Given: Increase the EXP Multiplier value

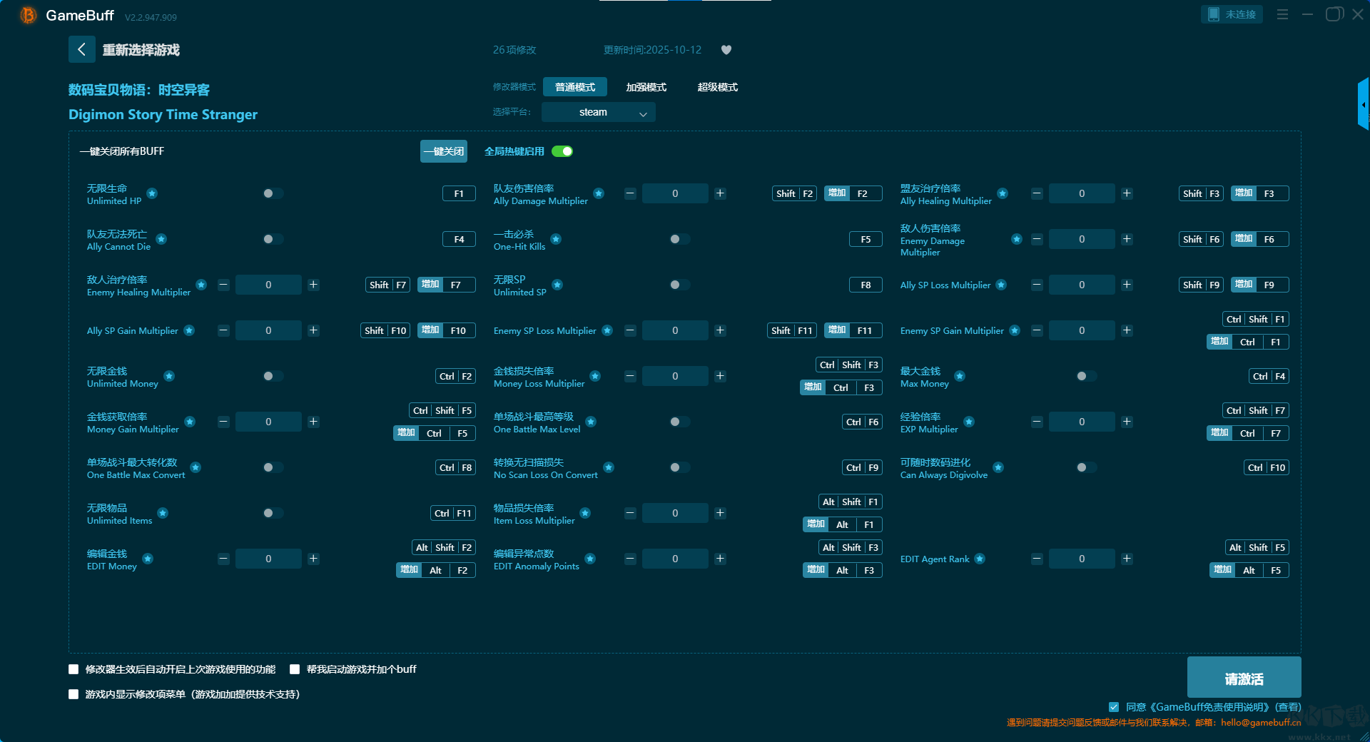Looking at the screenshot, I should (1127, 422).
